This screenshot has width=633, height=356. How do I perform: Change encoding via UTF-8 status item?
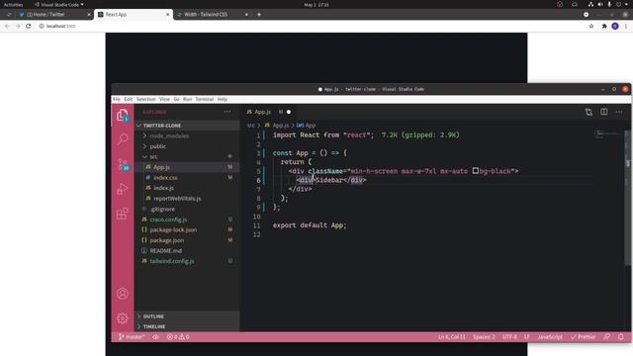[x=509, y=336]
